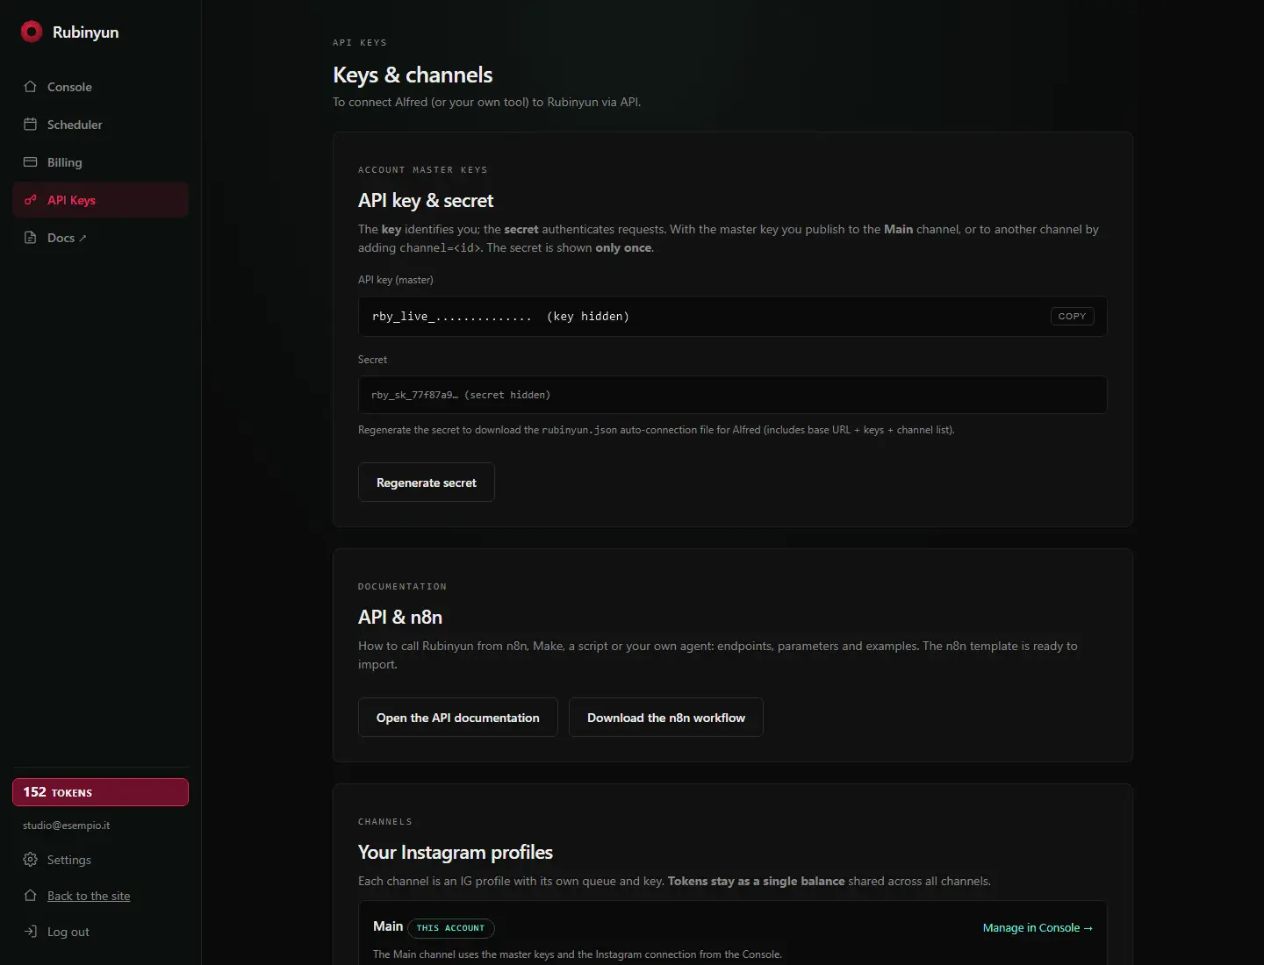Follow the Manage in Console link

(1038, 928)
